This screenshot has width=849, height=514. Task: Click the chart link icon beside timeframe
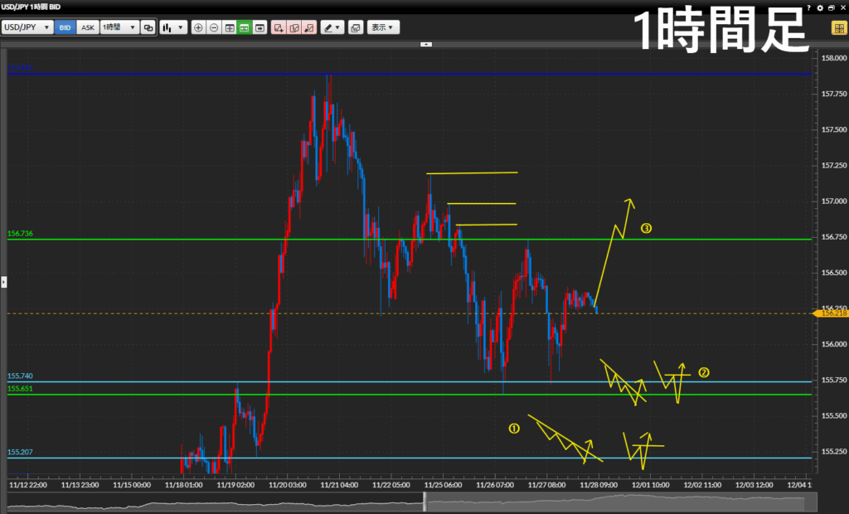pyautogui.click(x=148, y=27)
